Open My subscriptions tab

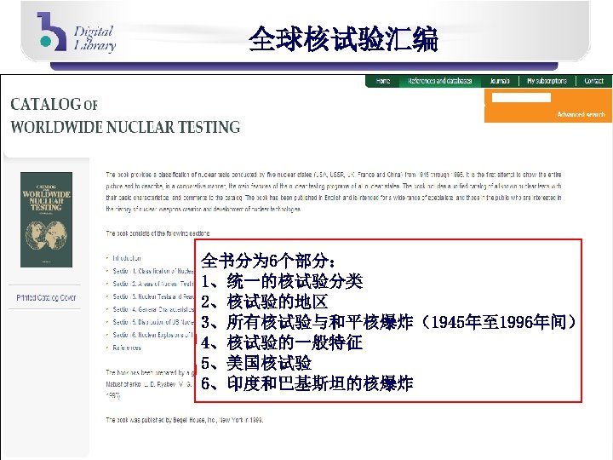547,81
